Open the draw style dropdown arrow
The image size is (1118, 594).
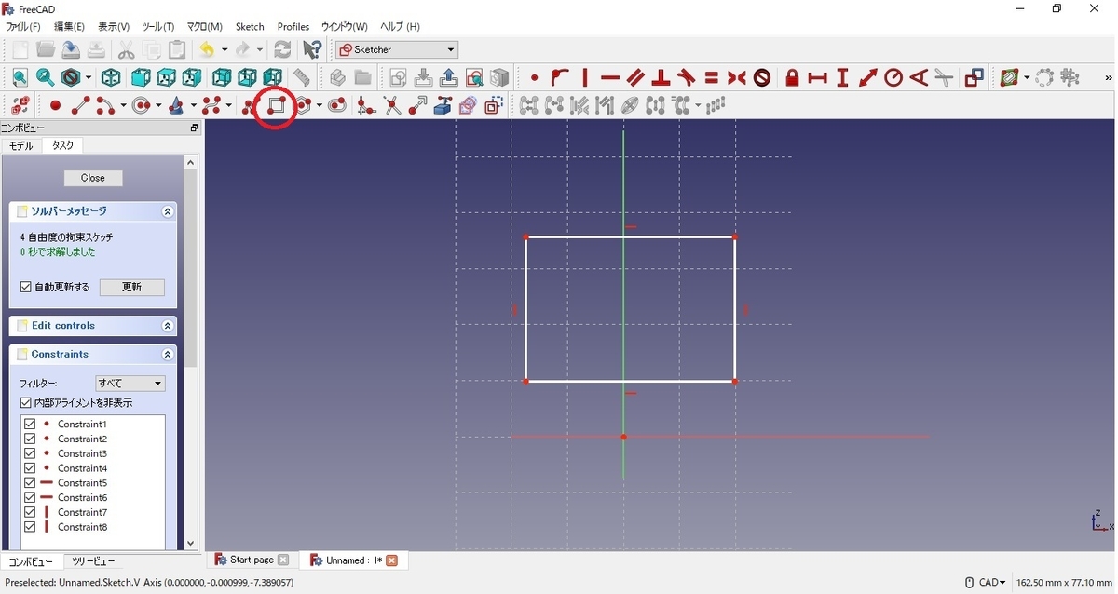pyautogui.click(x=89, y=78)
